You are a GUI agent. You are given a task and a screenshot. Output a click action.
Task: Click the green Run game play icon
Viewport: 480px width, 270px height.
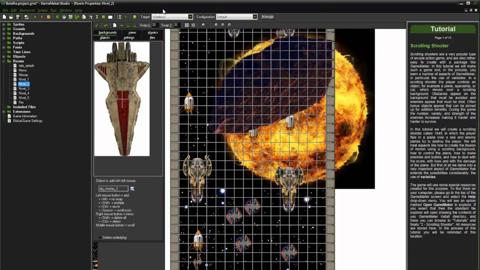click(35, 17)
